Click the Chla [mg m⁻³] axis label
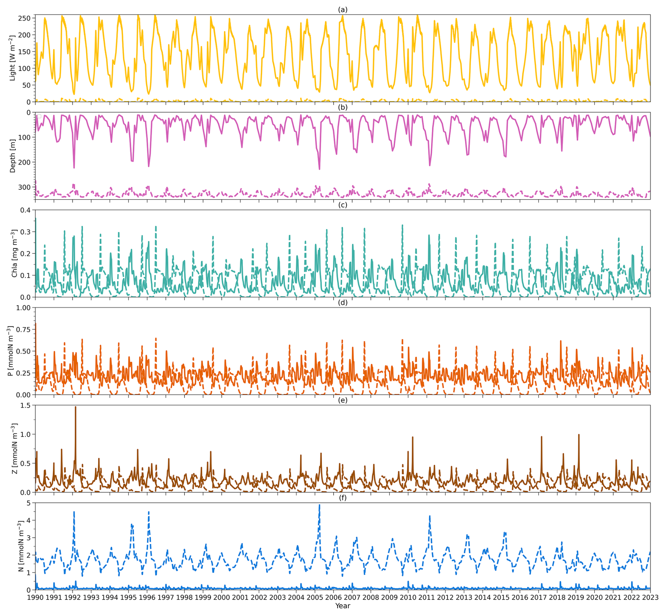The width and height of the screenshot is (665, 615). click(14, 253)
